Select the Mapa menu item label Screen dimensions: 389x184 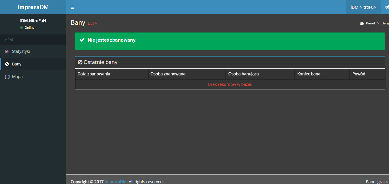17,77
